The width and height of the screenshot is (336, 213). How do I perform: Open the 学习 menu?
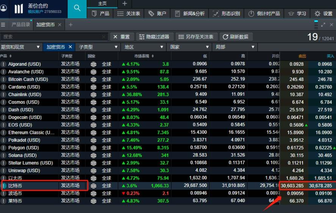click(297, 14)
